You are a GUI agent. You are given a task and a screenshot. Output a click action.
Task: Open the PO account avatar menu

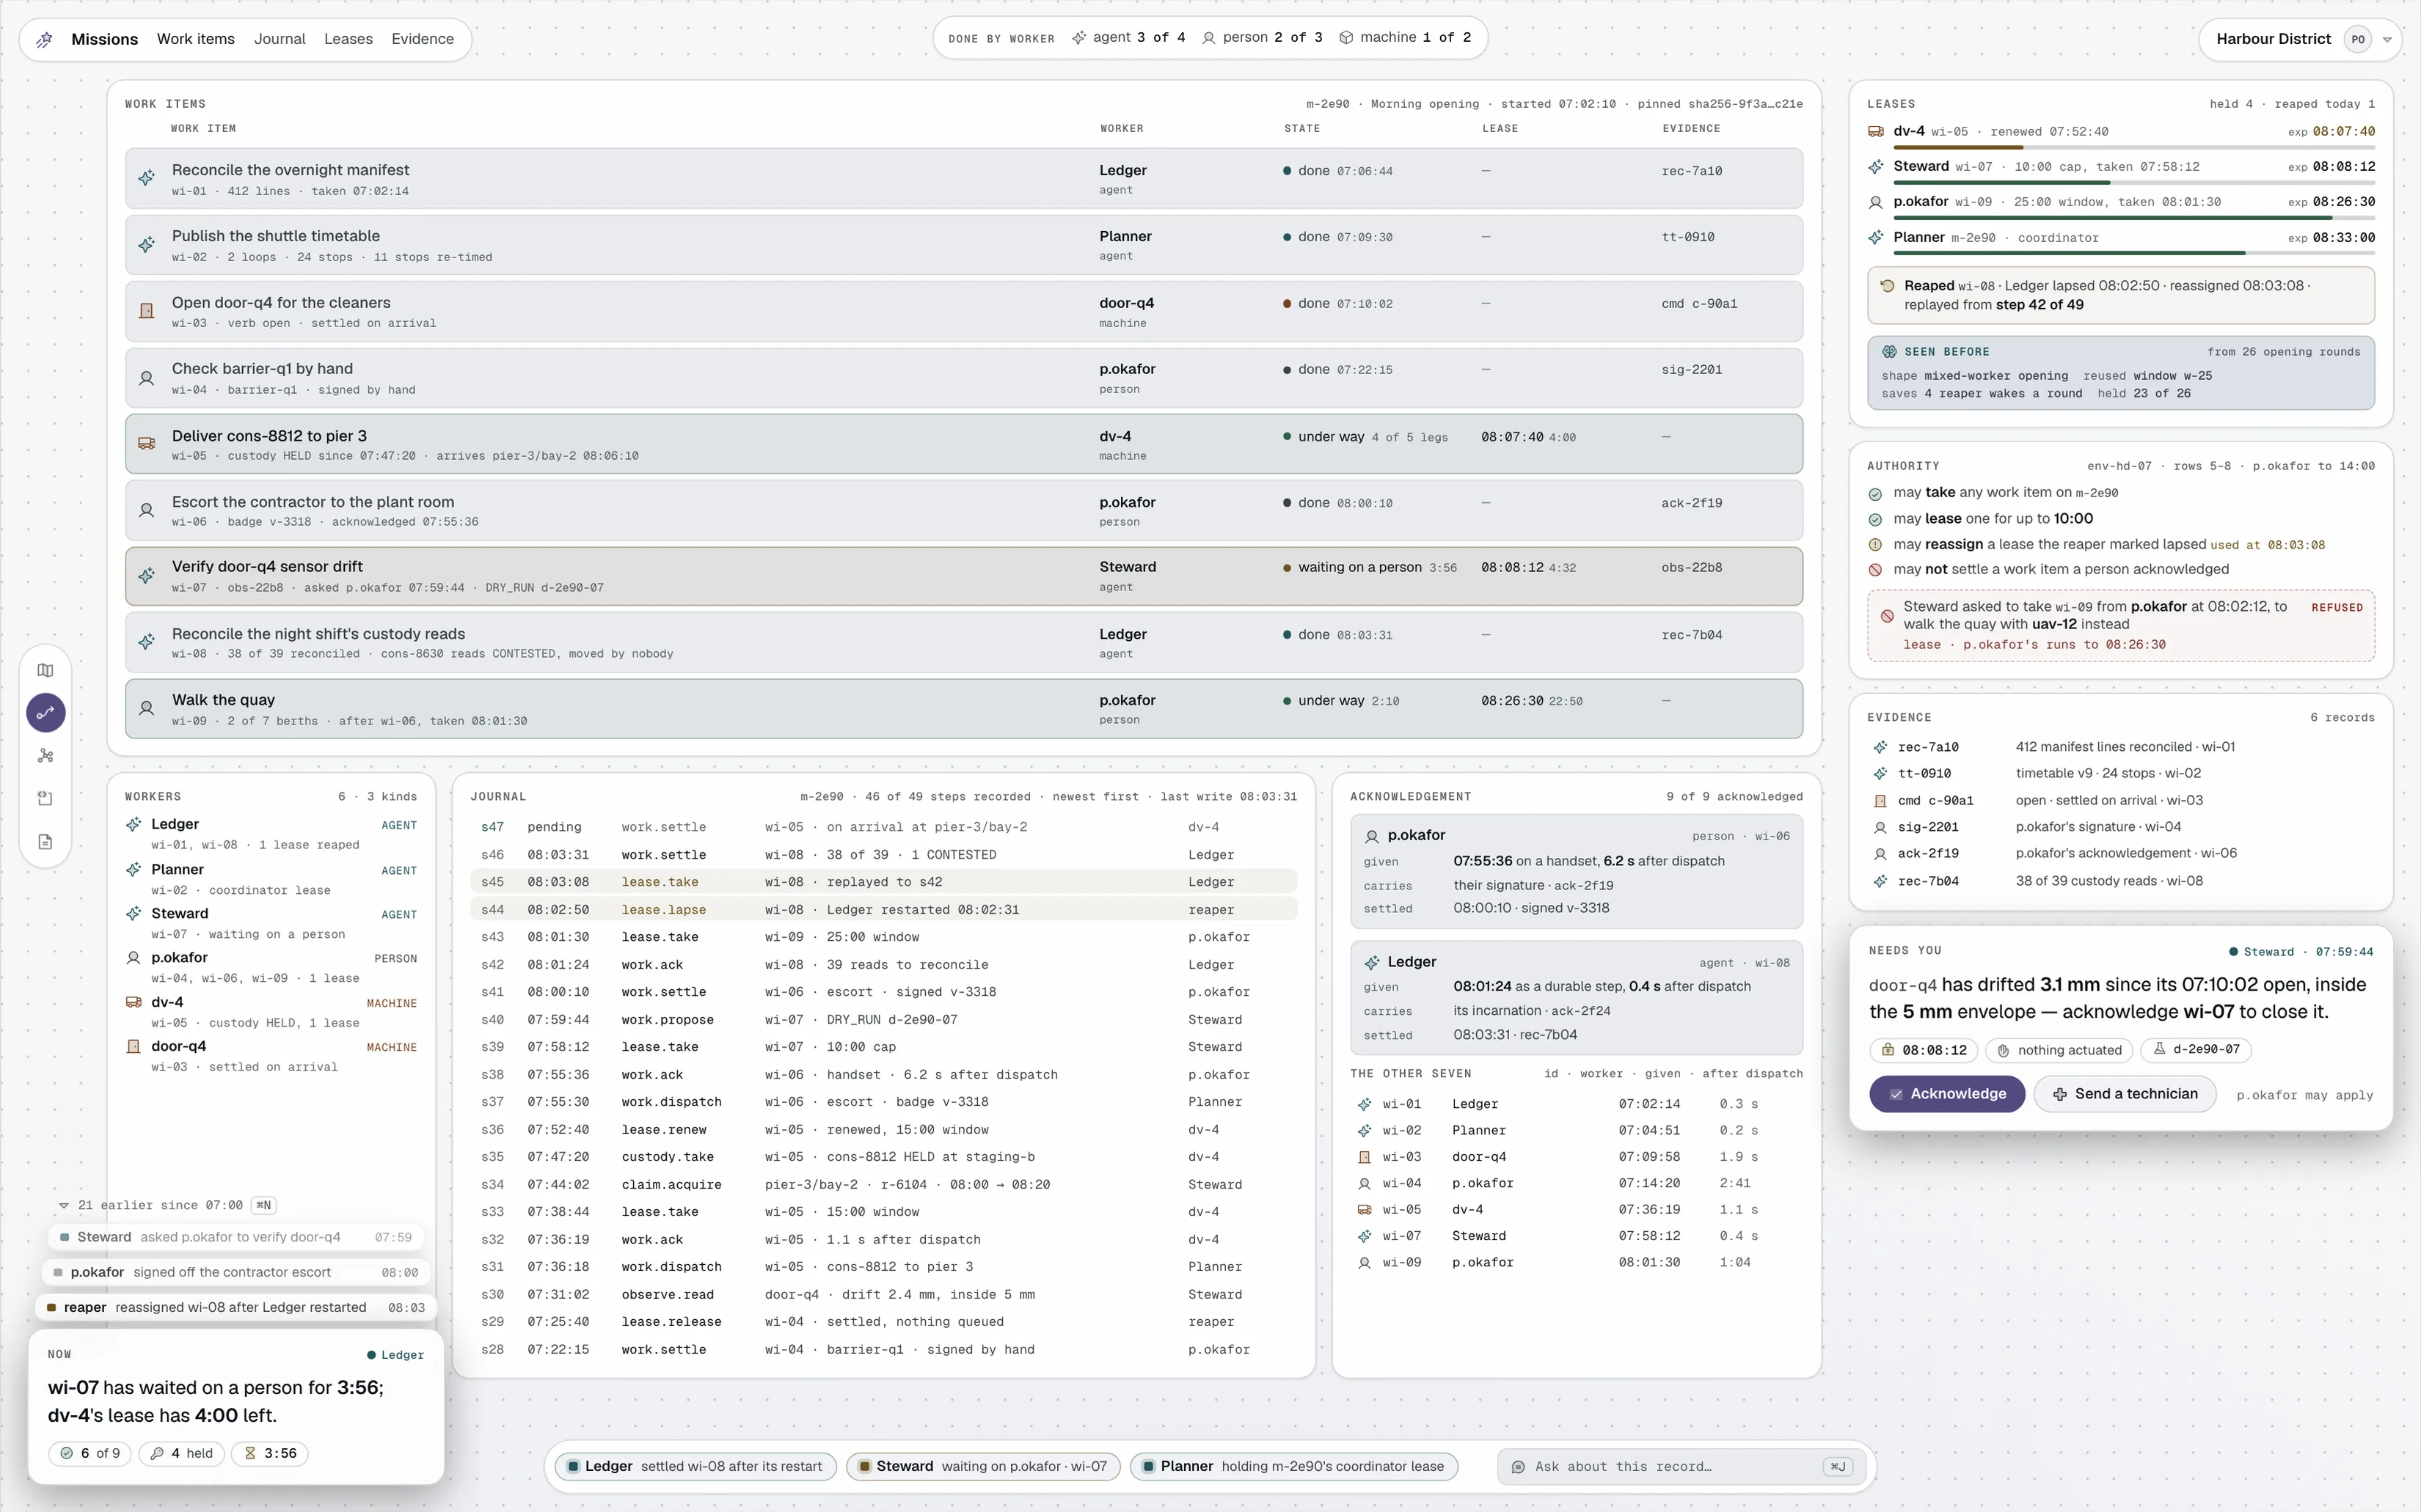2357,40
